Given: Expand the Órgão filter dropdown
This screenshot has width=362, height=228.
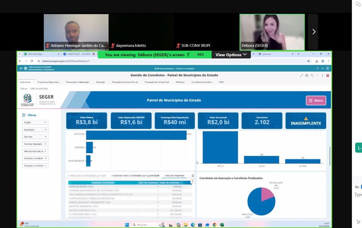Looking at the screenshot, I should [35, 122].
